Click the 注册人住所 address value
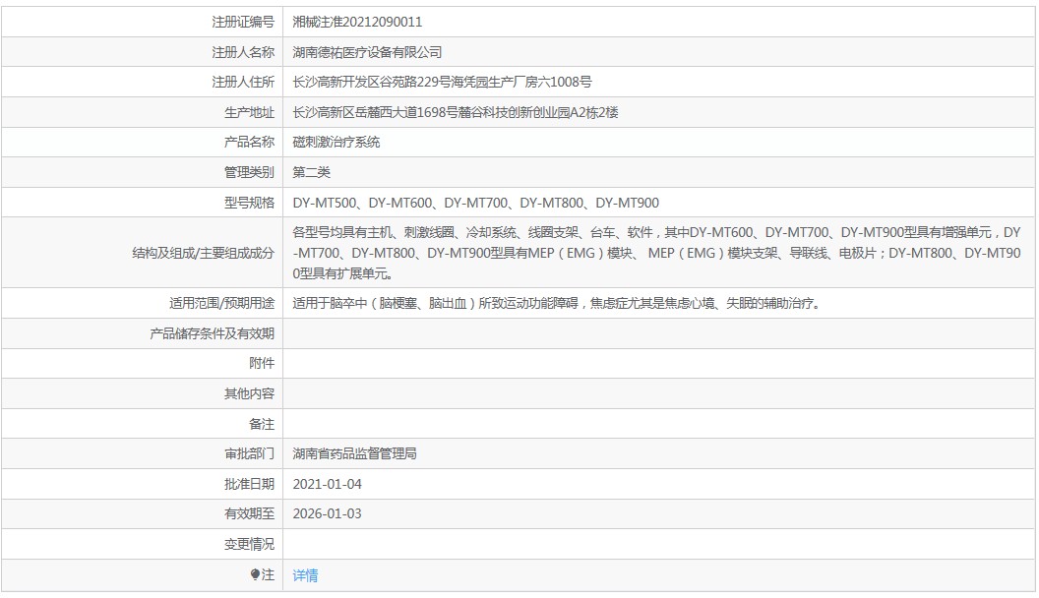Screen dimensions: 1039x598 point(442,82)
